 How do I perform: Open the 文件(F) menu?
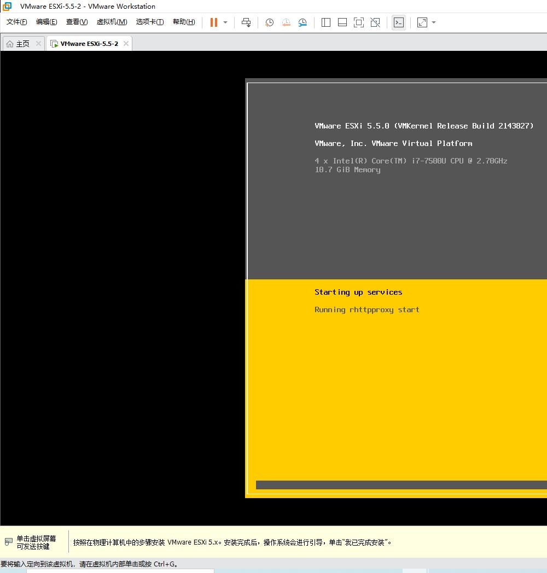16,22
